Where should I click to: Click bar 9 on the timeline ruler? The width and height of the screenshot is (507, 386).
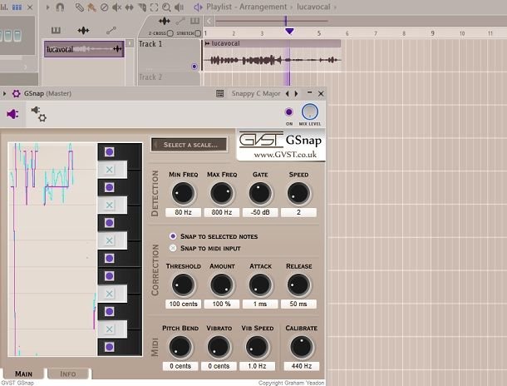[x=432, y=33]
